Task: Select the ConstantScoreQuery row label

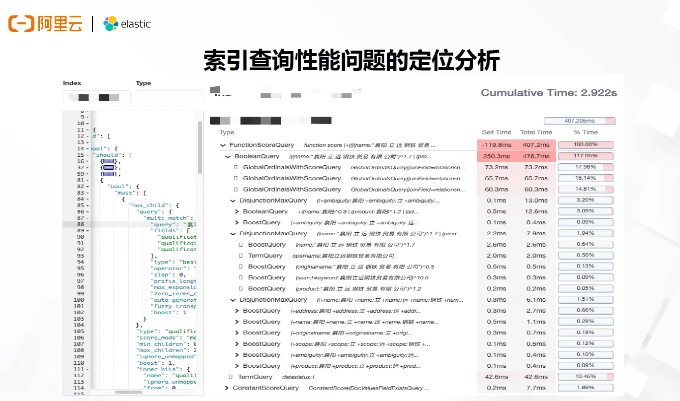Action: (266, 388)
